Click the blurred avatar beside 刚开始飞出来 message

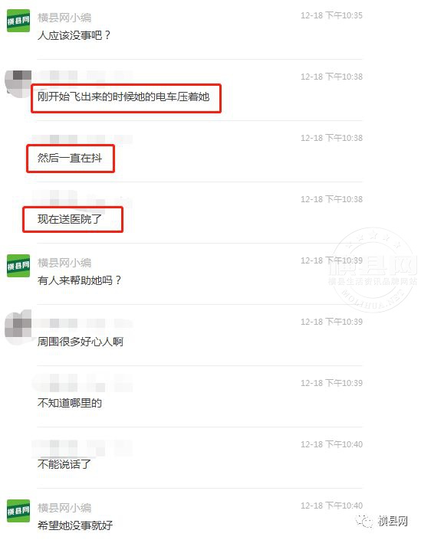18,83
